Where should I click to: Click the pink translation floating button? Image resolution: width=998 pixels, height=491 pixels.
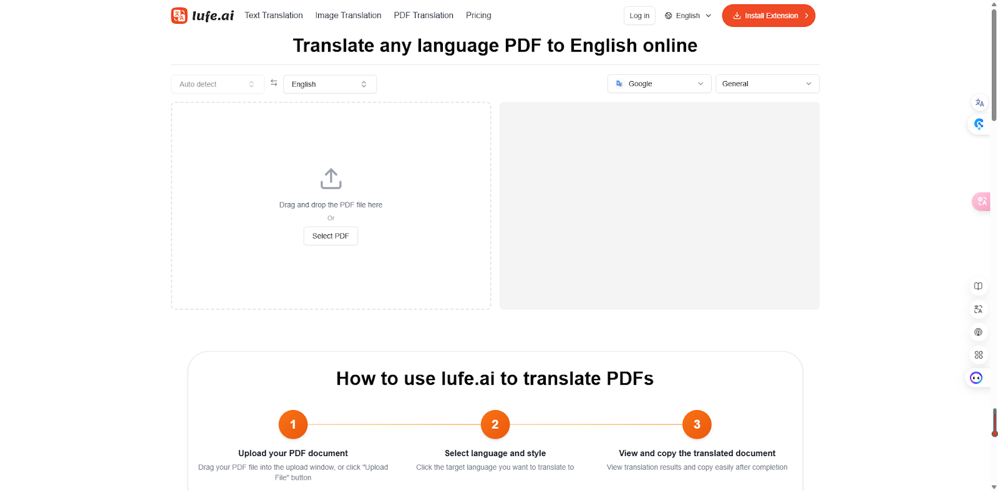click(982, 201)
